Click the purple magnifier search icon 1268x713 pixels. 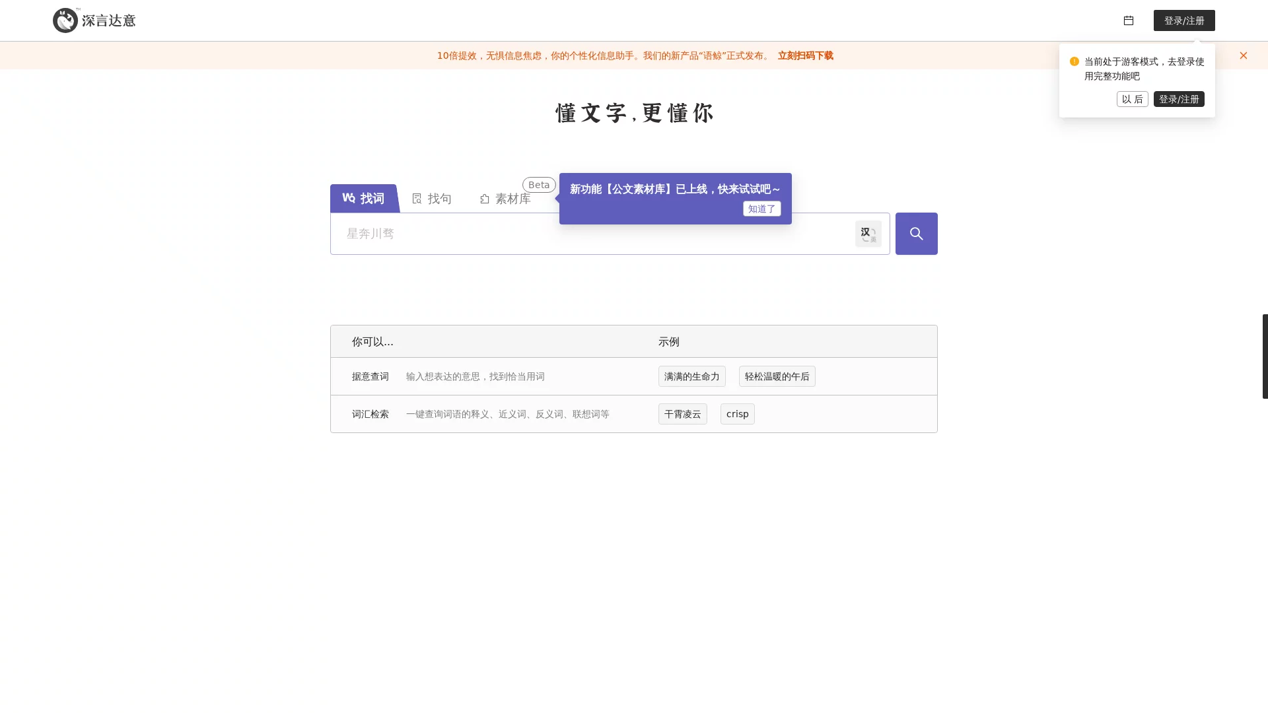pos(915,233)
